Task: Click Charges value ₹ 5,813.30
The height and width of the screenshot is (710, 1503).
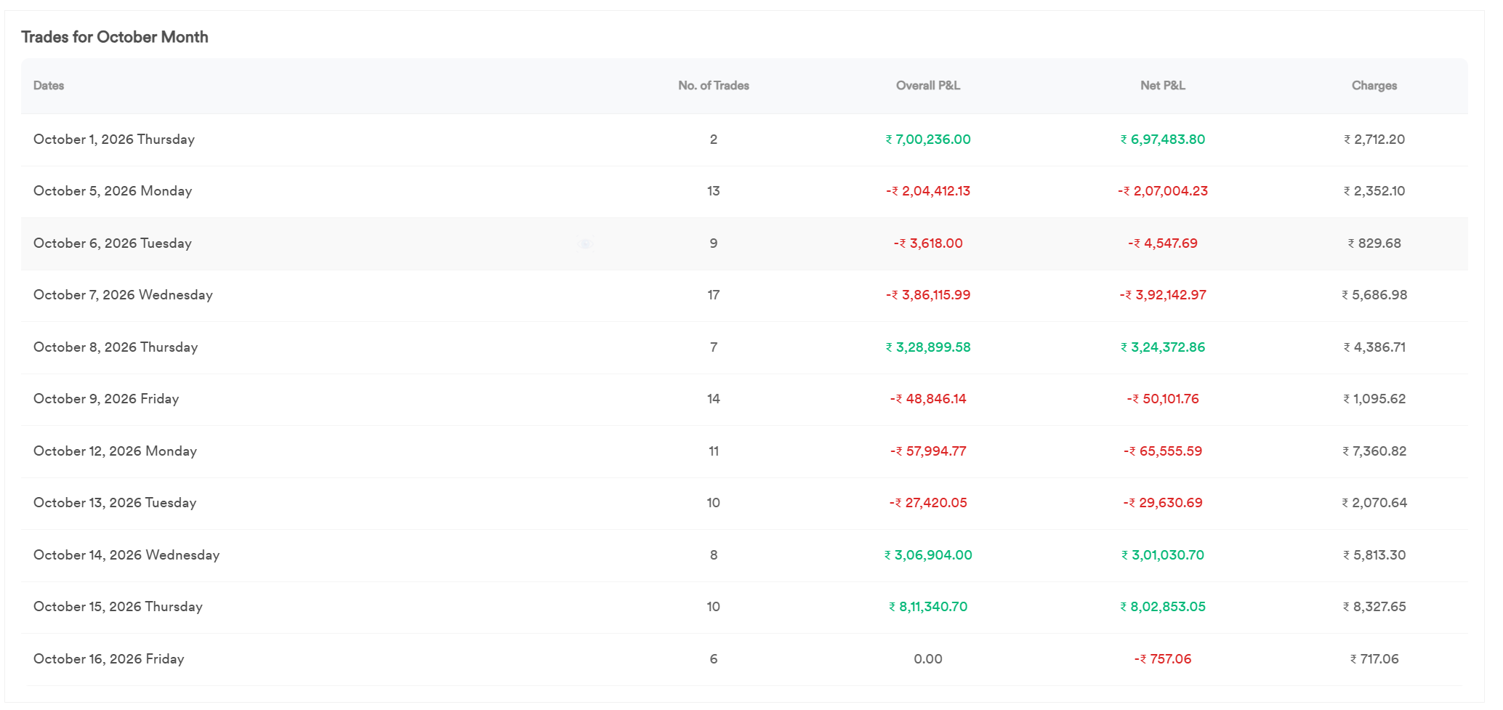Action: (1374, 555)
